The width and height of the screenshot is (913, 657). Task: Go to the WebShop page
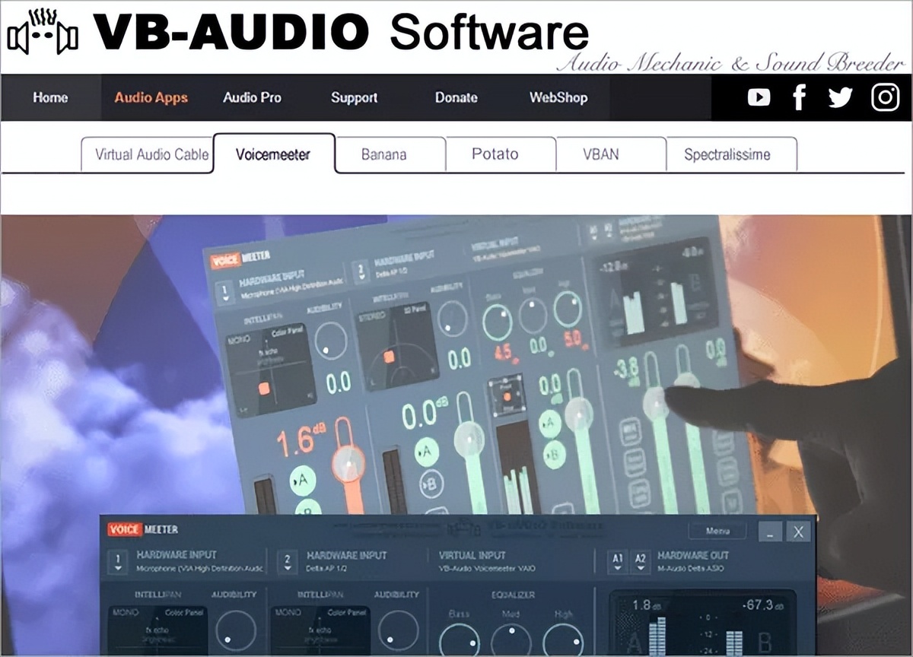click(558, 97)
